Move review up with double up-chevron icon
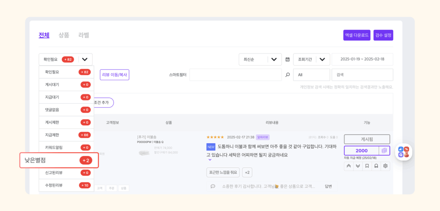 coord(349,166)
